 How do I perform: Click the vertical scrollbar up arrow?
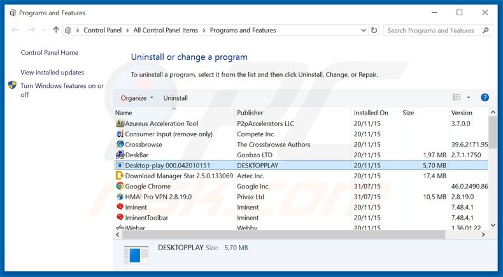pos(493,112)
